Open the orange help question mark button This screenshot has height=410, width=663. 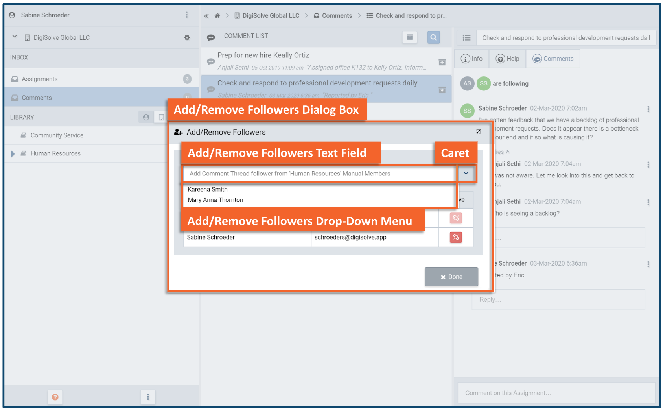pyautogui.click(x=55, y=397)
